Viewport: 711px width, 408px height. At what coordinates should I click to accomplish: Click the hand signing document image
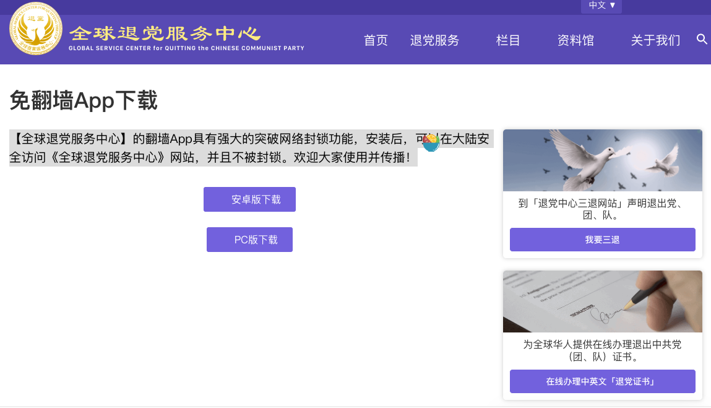pyautogui.click(x=602, y=302)
